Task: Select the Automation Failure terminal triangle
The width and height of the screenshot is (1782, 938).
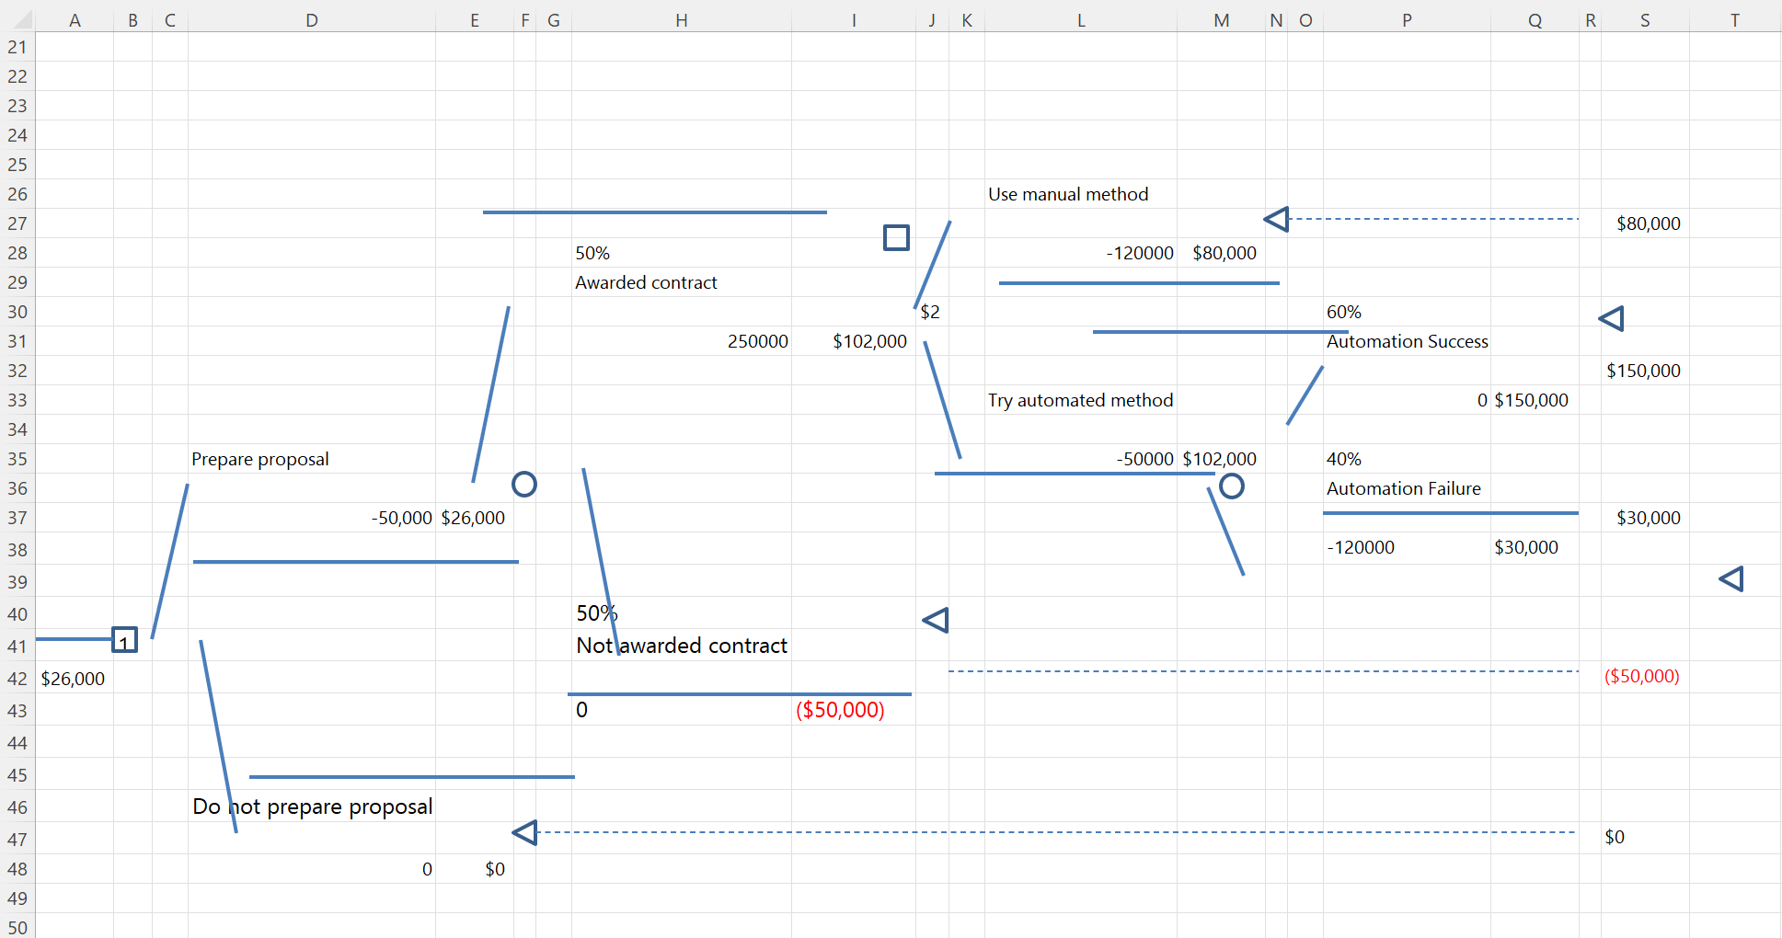Action: click(x=1732, y=579)
